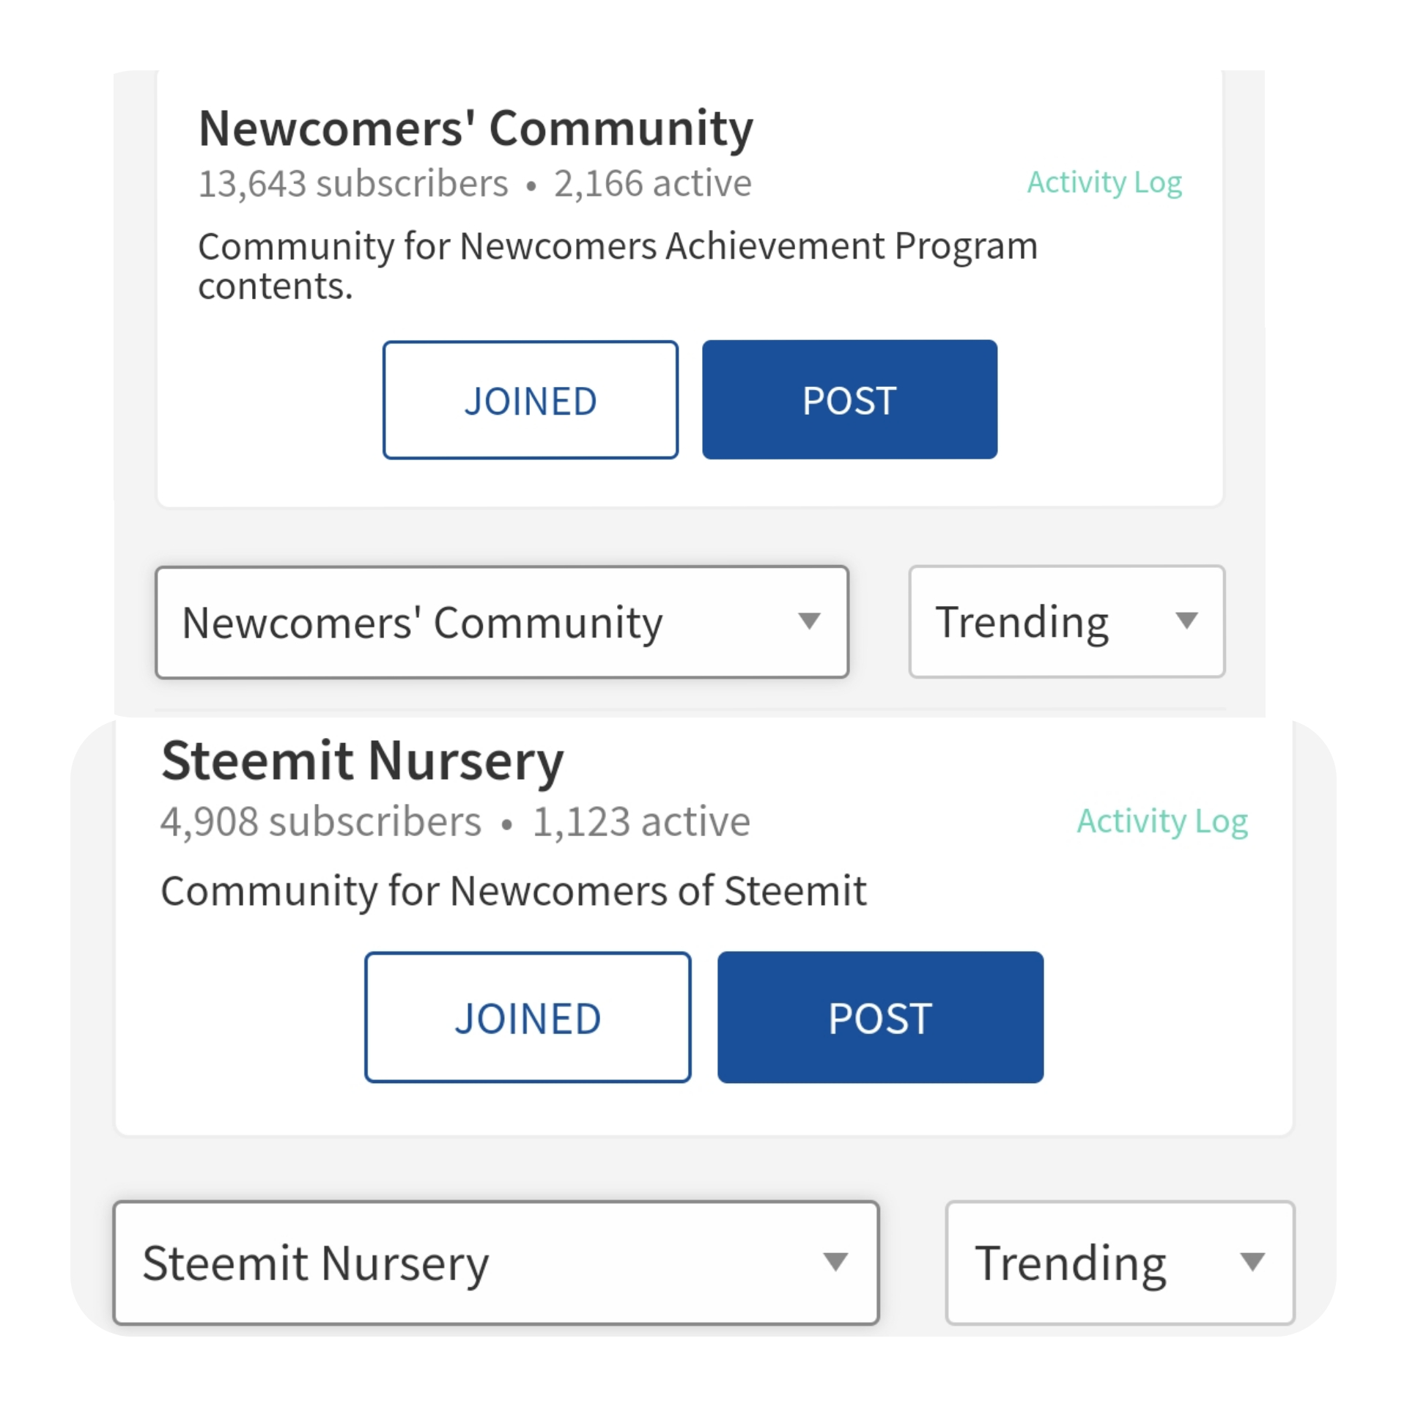This screenshot has width=1407, height=1407.
Task: Toggle JOINED status for Newcomers' Community
Action: coord(531,400)
